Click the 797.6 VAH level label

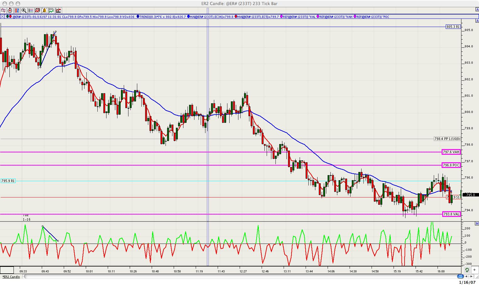pyautogui.click(x=451, y=152)
